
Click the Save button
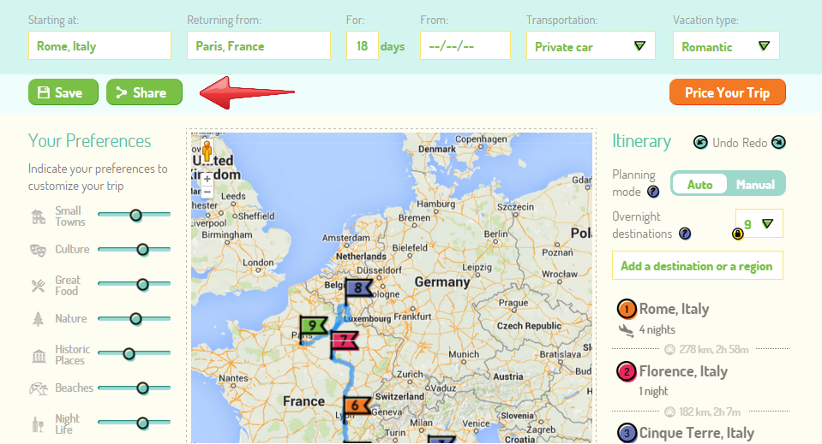(63, 92)
